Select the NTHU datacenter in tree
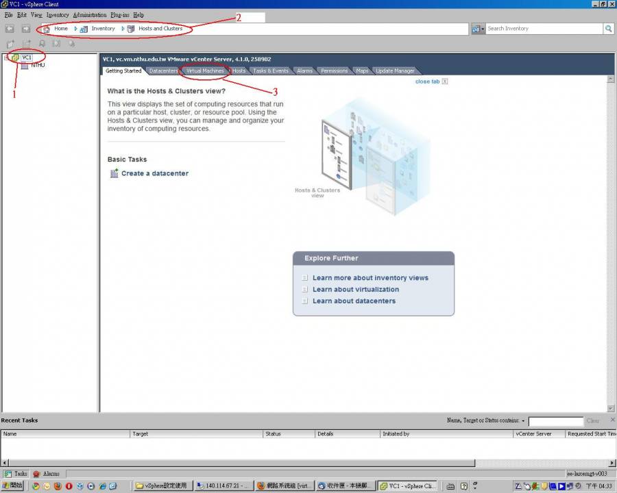This screenshot has height=493, width=617. 37,65
